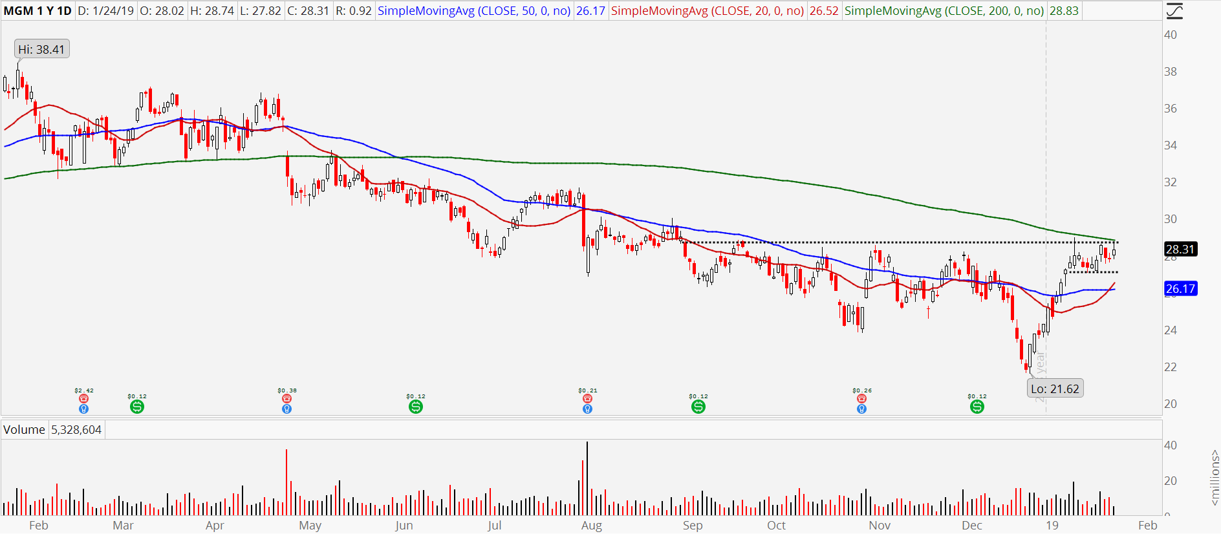
Task: Click the 30 label on the price axis
Action: click(x=1171, y=219)
